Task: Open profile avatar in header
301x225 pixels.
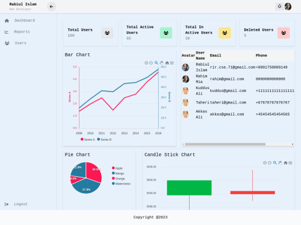Action: (288, 7)
